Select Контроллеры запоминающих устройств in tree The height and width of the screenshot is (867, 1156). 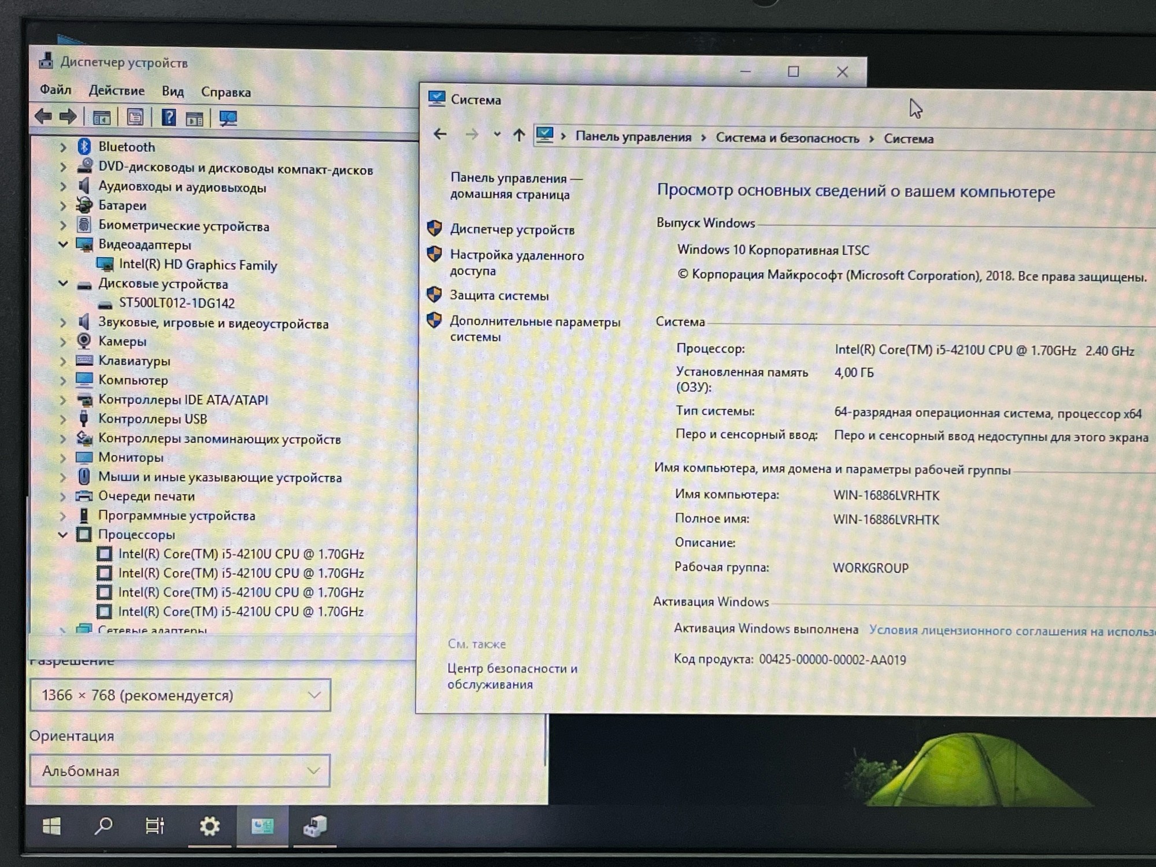219,439
